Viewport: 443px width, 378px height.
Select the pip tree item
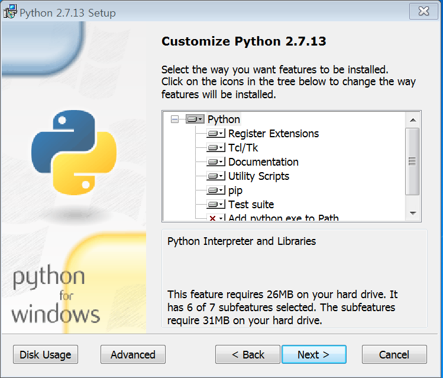[x=235, y=190]
